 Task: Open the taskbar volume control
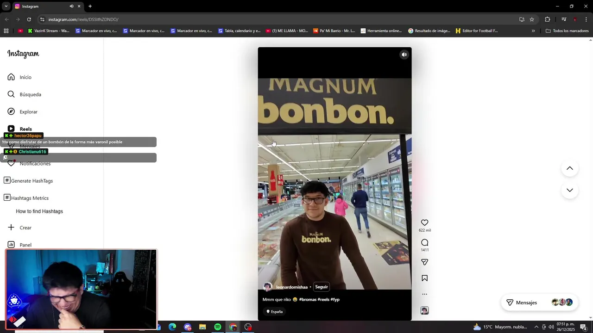[x=551, y=327]
